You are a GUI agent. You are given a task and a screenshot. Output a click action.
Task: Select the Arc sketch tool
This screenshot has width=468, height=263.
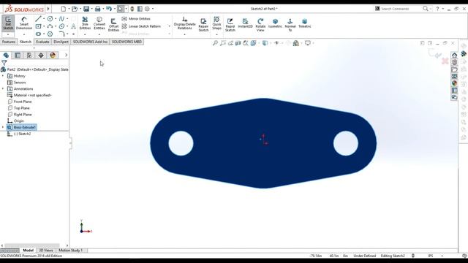(50, 26)
